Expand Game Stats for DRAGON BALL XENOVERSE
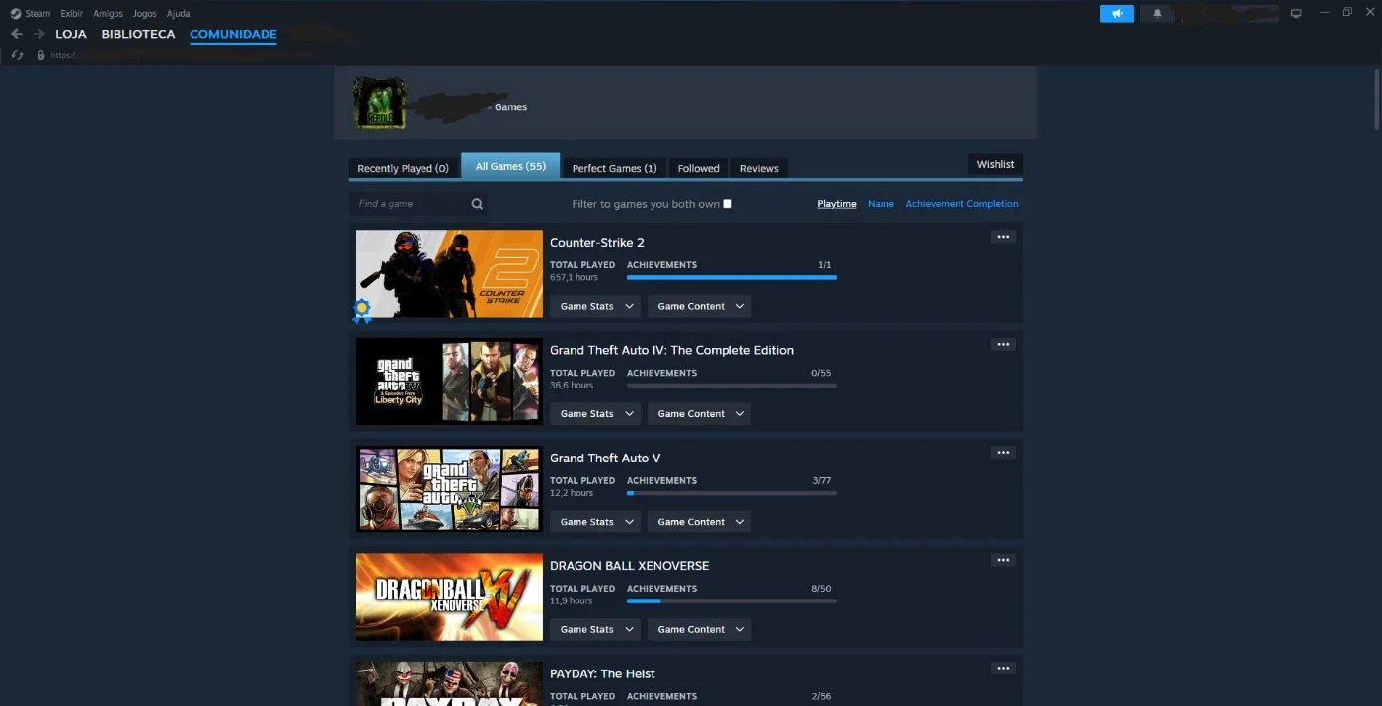 [595, 629]
